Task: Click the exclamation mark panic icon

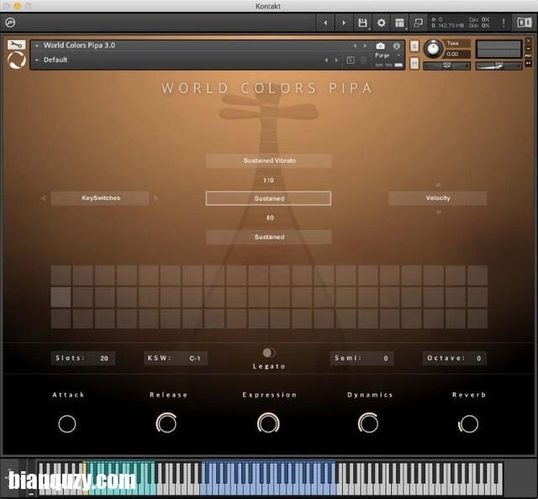Action: 504,23
